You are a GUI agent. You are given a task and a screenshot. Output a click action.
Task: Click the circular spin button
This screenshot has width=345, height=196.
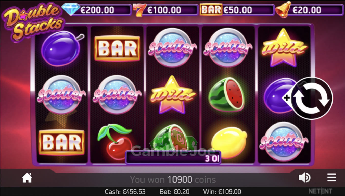coord(312,98)
